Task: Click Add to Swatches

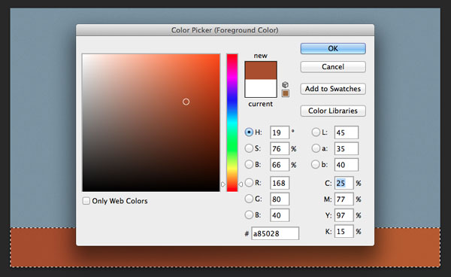Action: (333, 89)
